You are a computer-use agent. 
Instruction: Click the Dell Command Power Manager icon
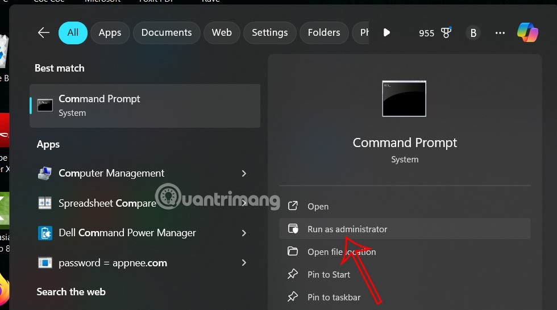pyautogui.click(x=45, y=233)
